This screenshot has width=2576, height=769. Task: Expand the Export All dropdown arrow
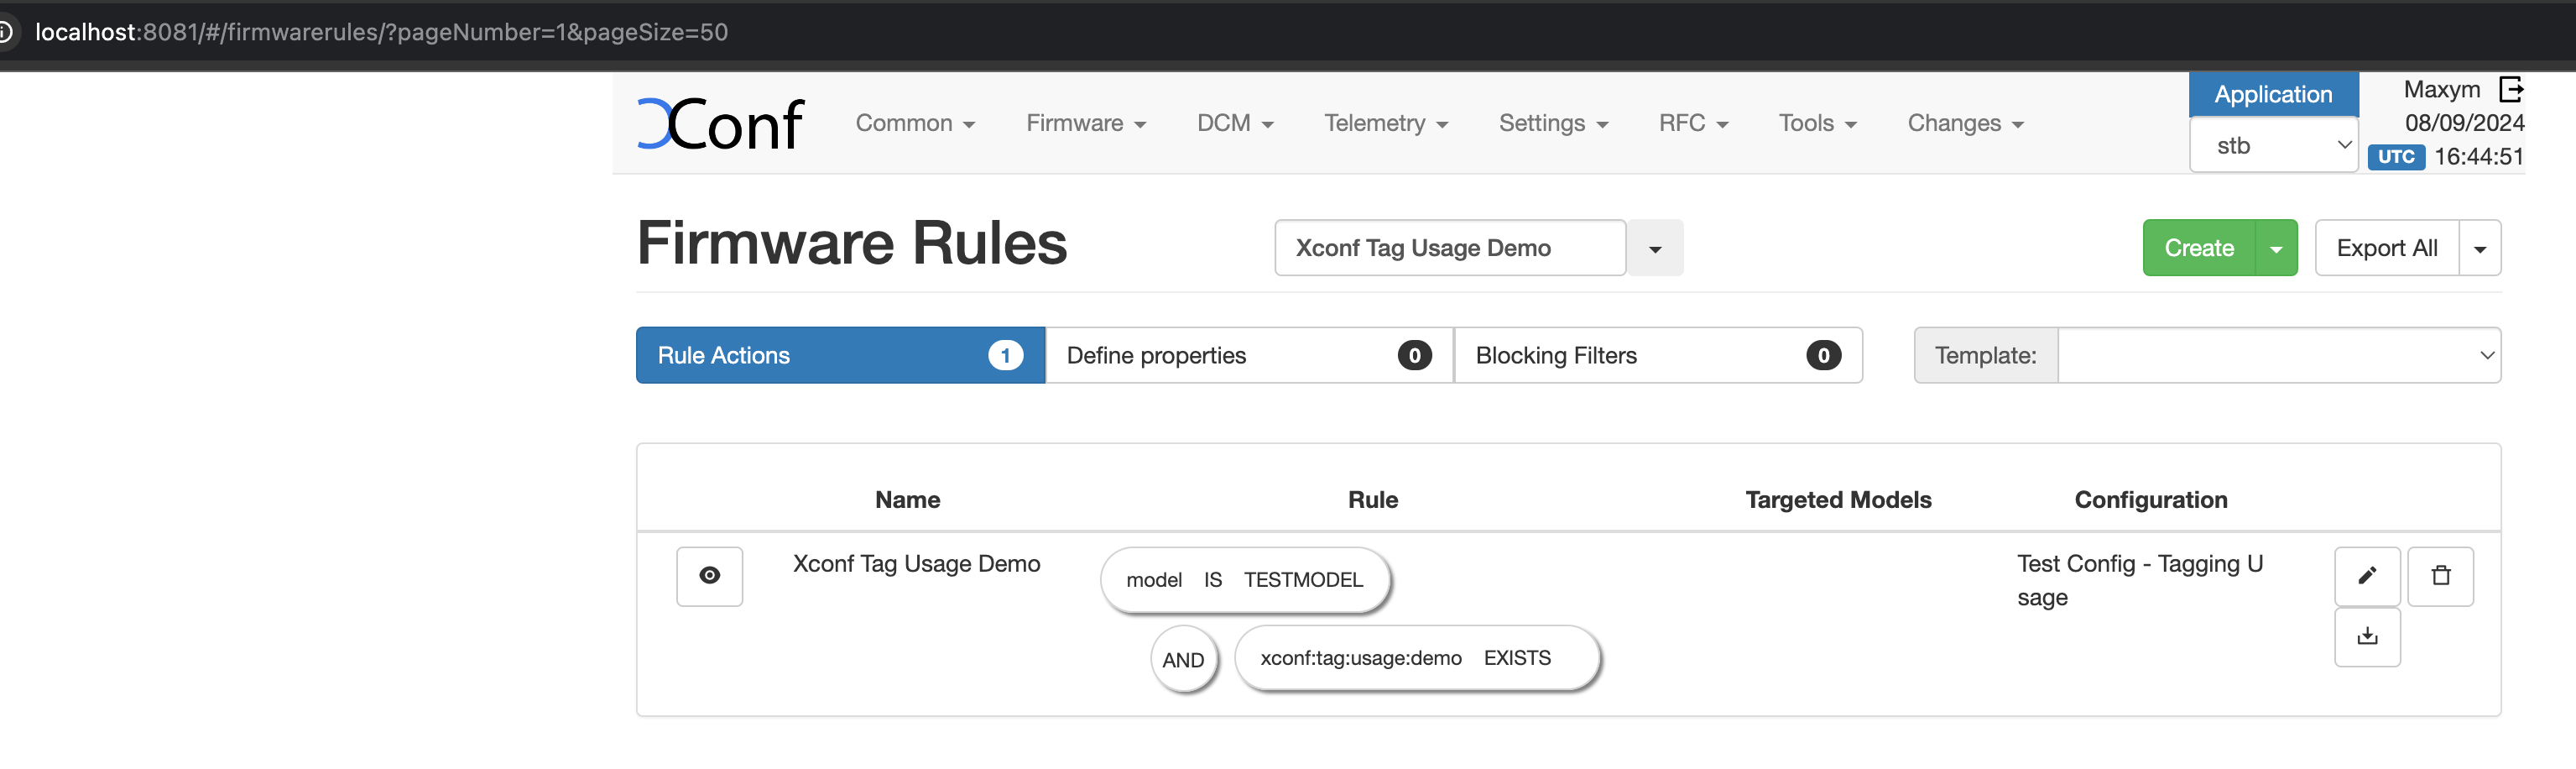click(2479, 249)
